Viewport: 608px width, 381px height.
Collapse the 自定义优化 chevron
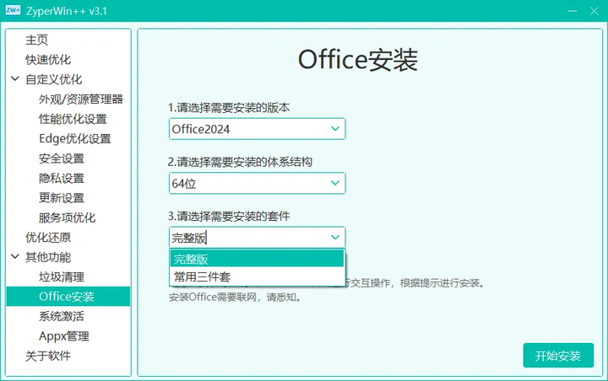[x=15, y=79]
